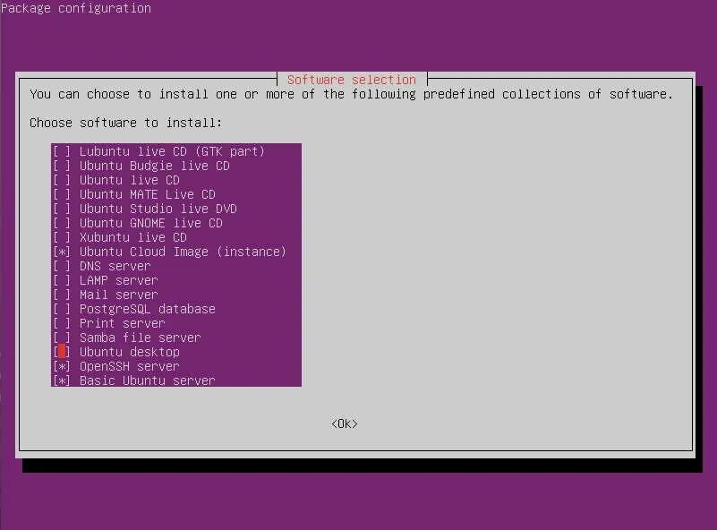
Task: Click the 'Lubuntu live CD (GTK part)' label
Action: [x=172, y=151]
